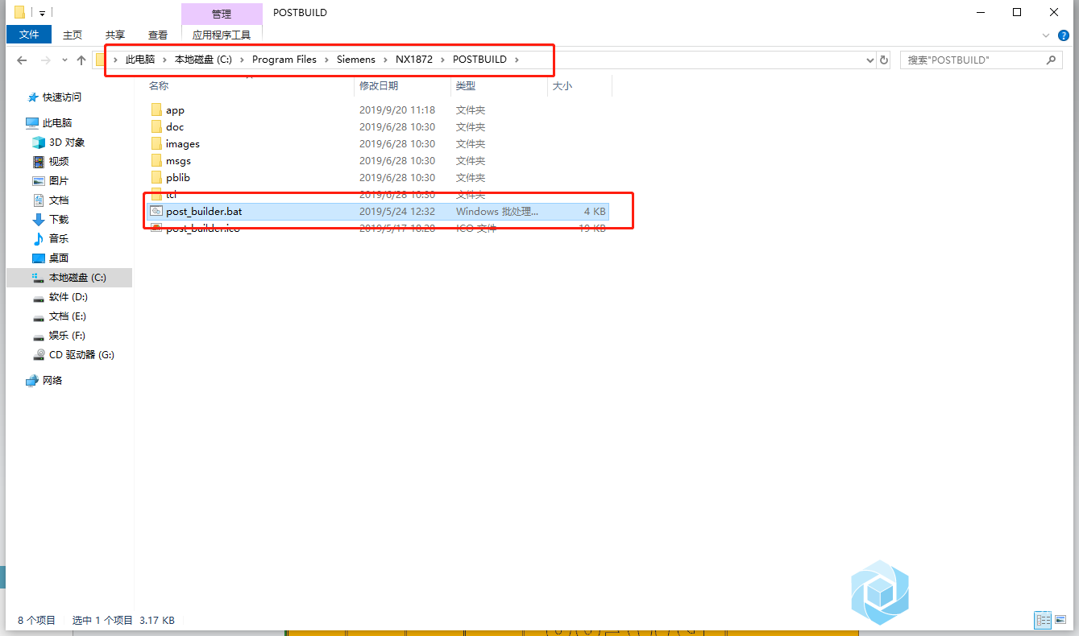
Task: Click Program Files in address path
Action: coord(284,60)
